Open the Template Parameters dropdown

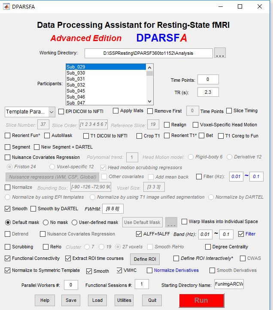click(30, 112)
